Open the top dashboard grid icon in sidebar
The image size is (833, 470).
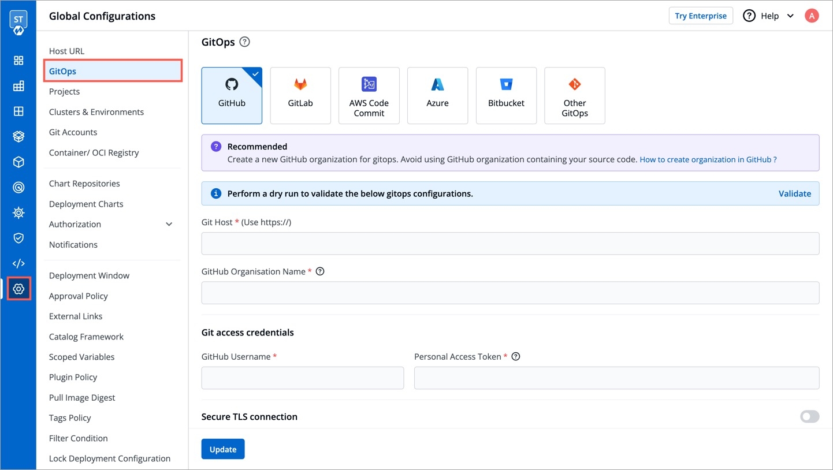pos(18,61)
